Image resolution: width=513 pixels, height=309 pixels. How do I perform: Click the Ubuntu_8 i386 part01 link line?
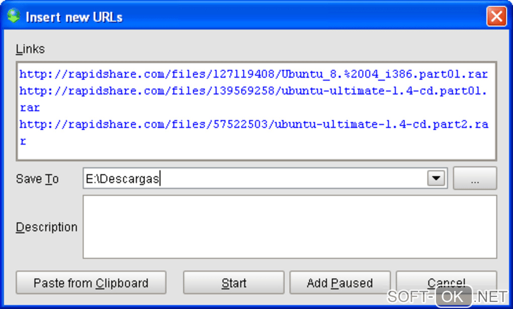253,74
